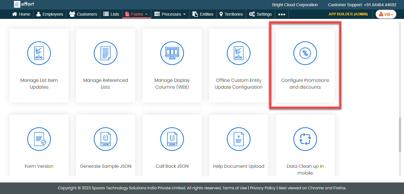Open the VB user account dropdown
The image size is (404, 194).
click(386, 14)
